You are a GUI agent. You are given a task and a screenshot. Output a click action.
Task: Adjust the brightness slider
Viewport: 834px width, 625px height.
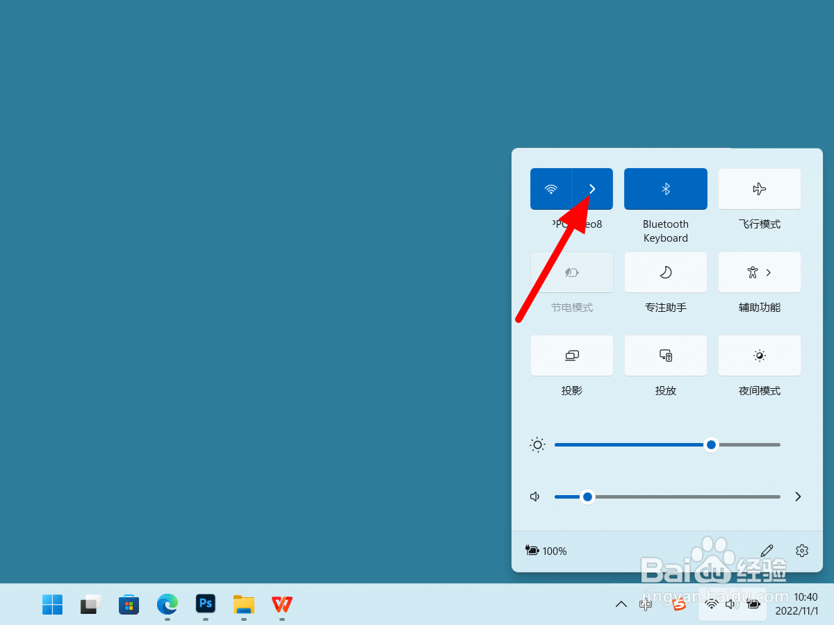tap(710, 444)
